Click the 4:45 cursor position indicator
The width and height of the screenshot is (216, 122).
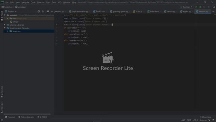point(183,120)
